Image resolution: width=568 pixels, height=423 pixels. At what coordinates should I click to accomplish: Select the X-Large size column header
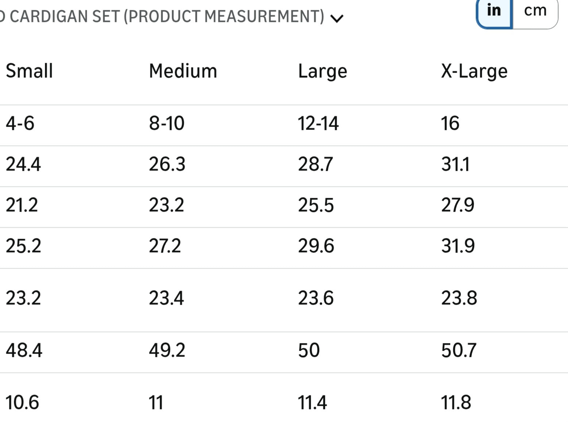(474, 71)
